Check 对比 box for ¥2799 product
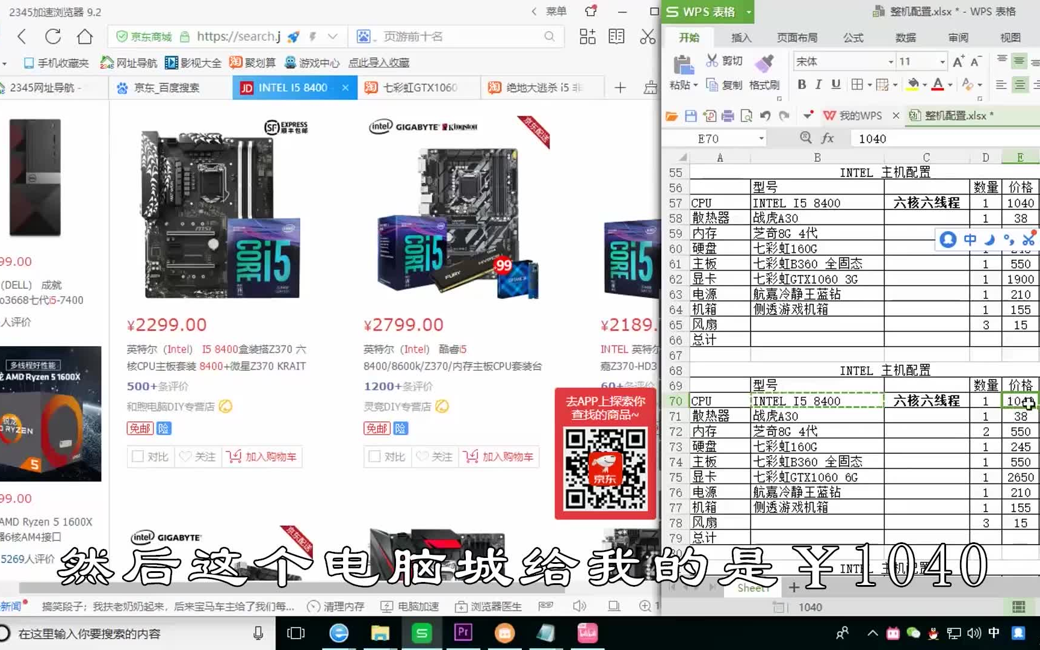This screenshot has height=650, width=1040. [x=374, y=457]
